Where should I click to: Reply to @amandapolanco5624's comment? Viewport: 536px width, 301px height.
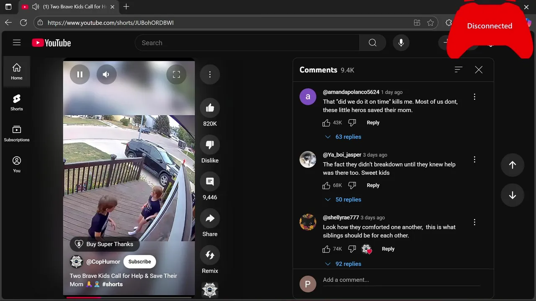coord(373,122)
